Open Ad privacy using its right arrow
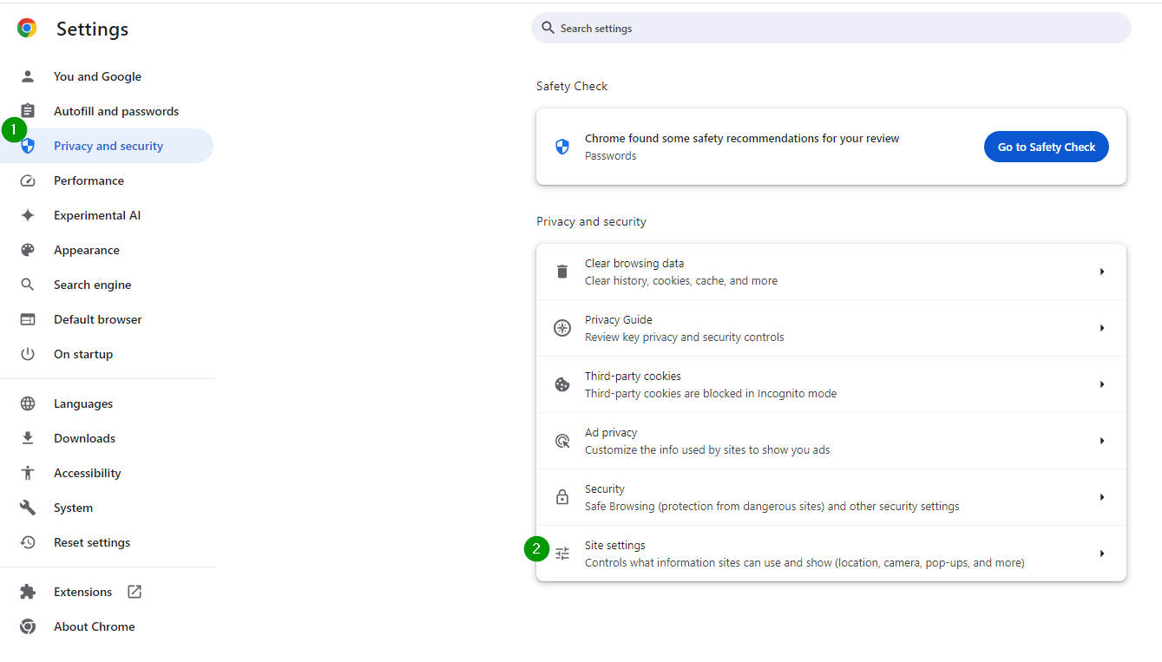Image resolution: width=1162 pixels, height=662 pixels. click(1101, 441)
